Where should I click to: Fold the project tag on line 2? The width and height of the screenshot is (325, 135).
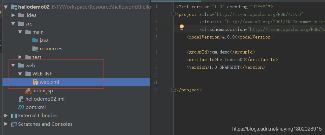173,14
